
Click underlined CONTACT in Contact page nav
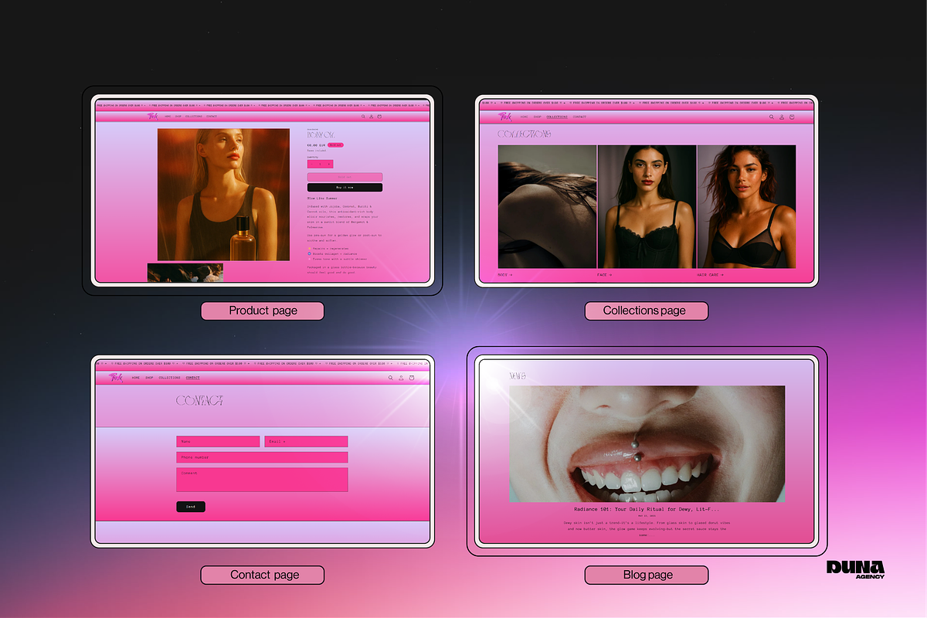pyautogui.click(x=192, y=378)
